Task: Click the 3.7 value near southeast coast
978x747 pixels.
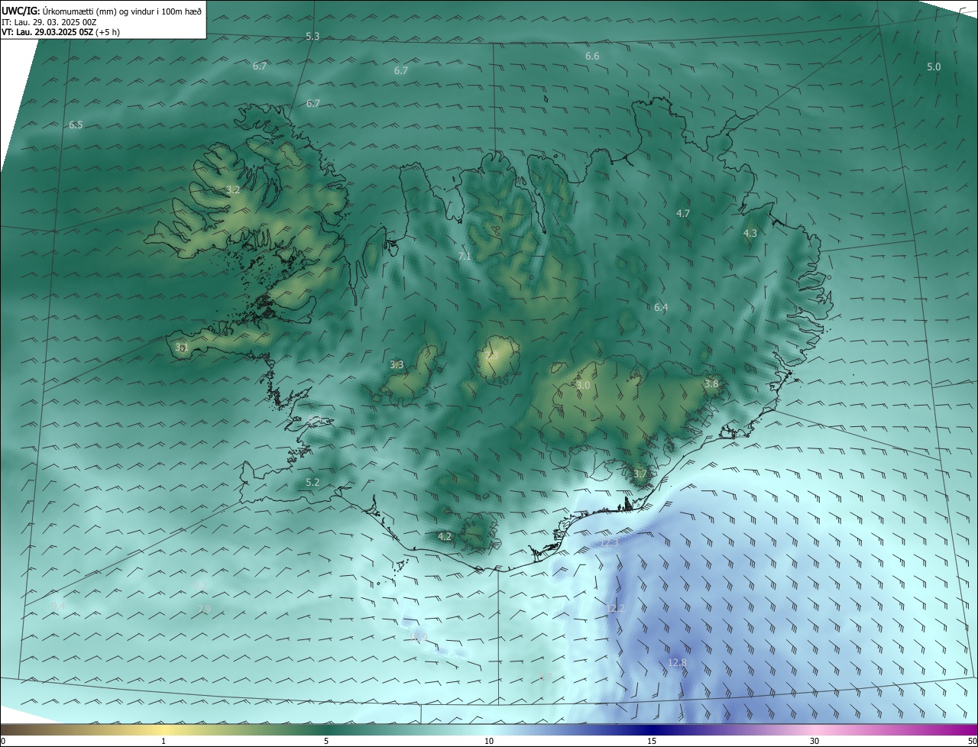Action: [x=640, y=474]
